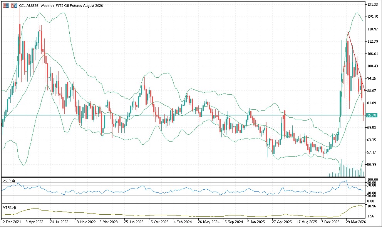Click the 15 Sep 2024 date label

click(233, 222)
